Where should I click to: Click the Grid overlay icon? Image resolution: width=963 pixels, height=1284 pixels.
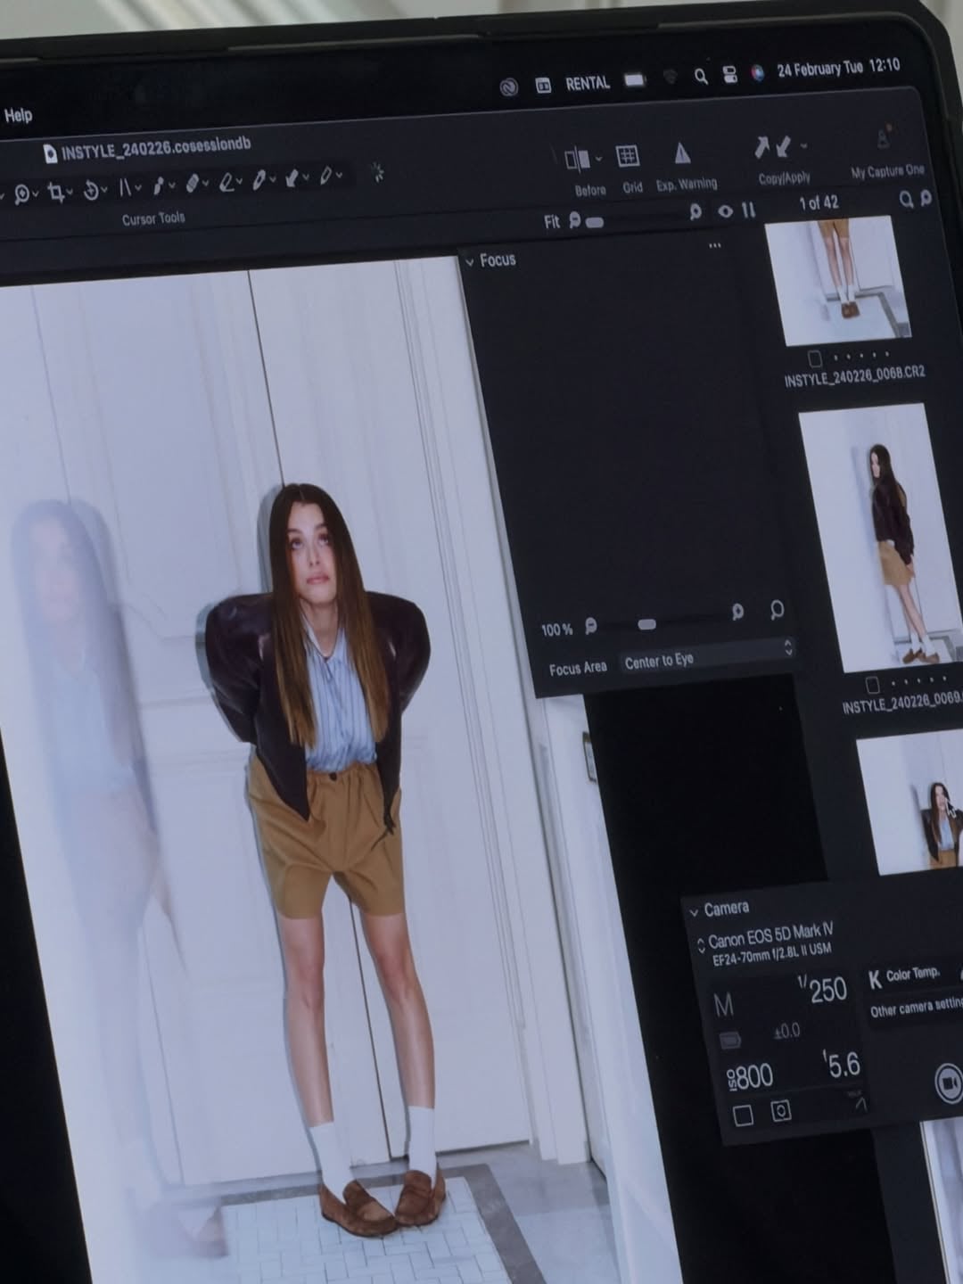pyautogui.click(x=628, y=157)
